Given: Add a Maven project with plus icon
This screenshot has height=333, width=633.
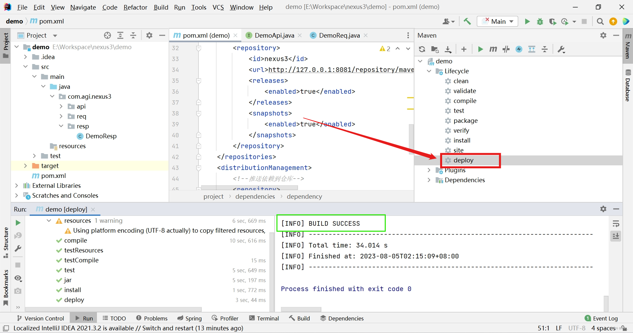Looking at the screenshot, I should 464,49.
